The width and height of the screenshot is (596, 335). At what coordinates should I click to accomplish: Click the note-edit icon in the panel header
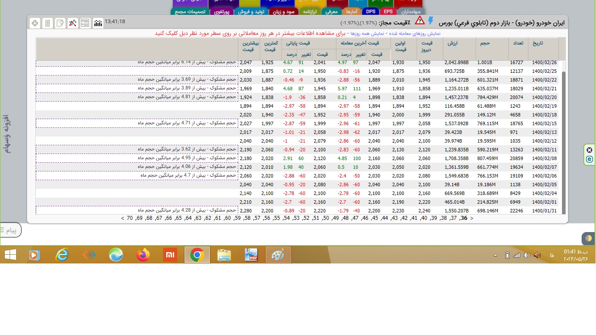point(60,23)
